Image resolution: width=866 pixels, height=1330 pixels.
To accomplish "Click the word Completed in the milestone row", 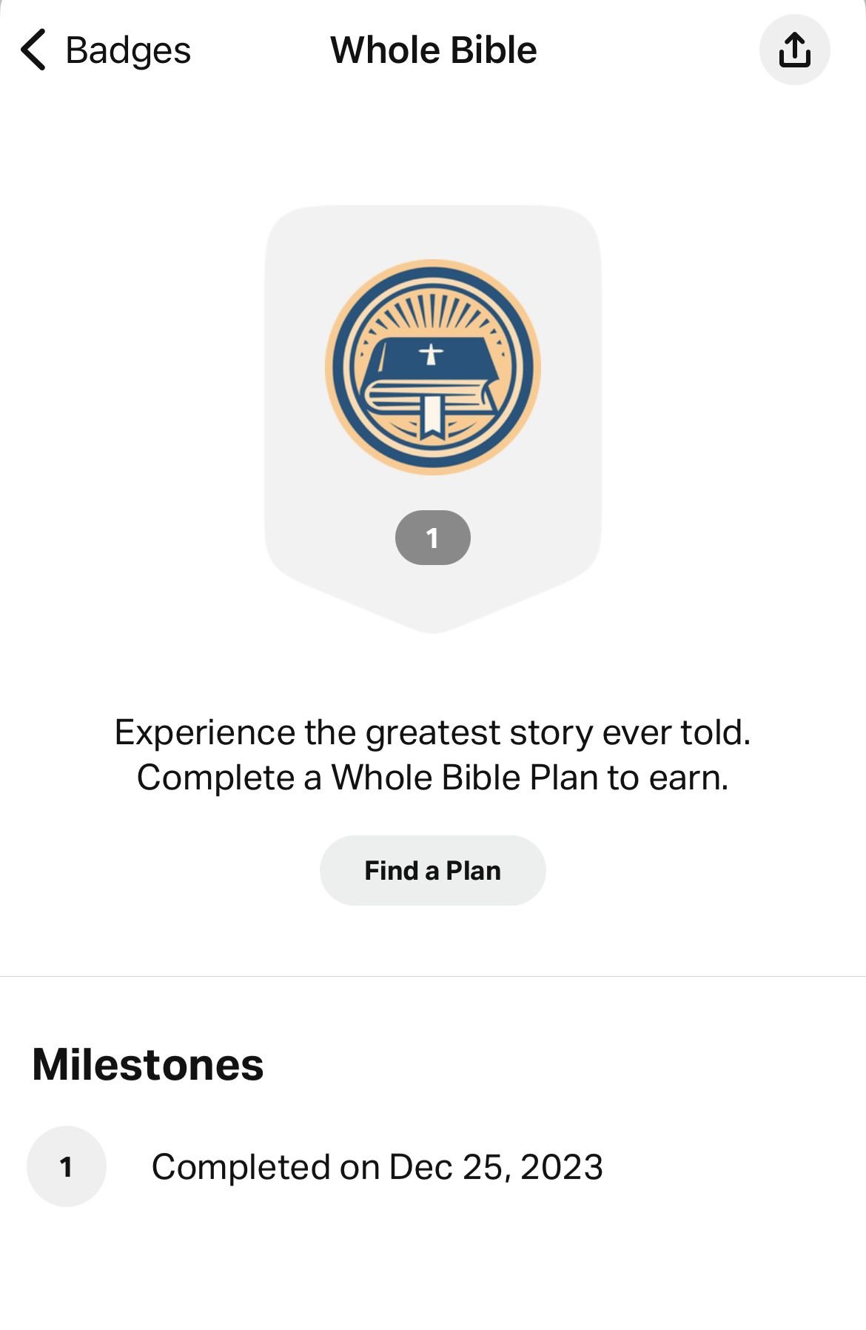I will [241, 1168].
